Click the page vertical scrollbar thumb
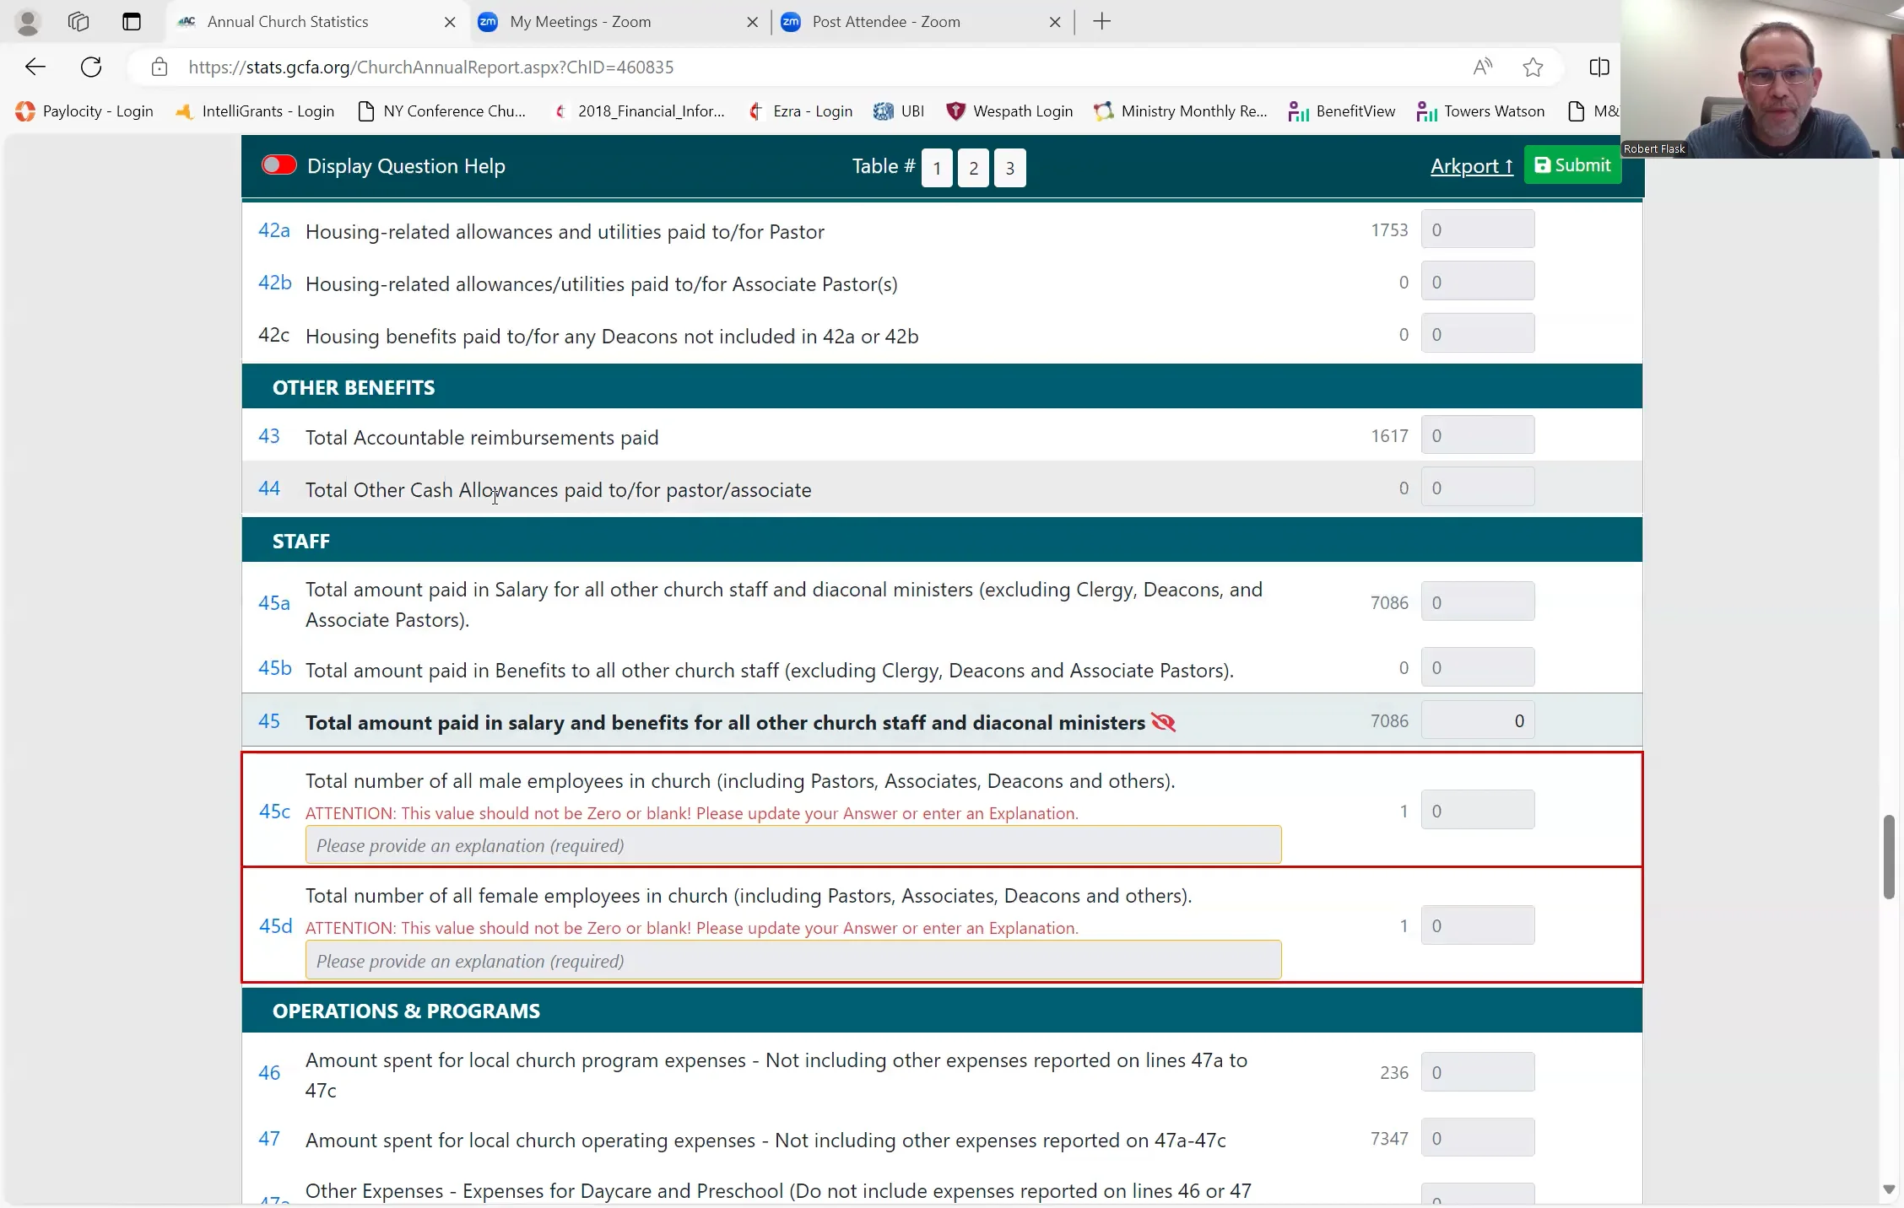The height and width of the screenshot is (1208, 1904). 1888,856
